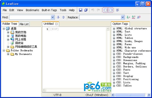Expand the 我的电脑 tree node
152x98 pixels.
[8, 36]
